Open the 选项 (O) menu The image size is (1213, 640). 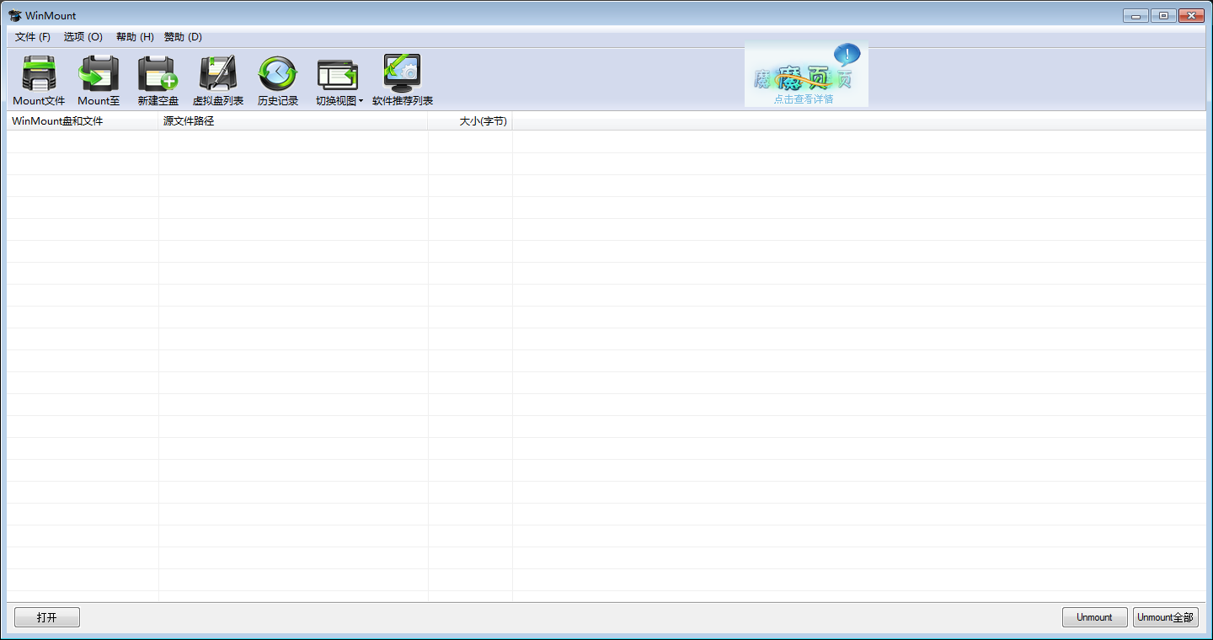click(83, 37)
